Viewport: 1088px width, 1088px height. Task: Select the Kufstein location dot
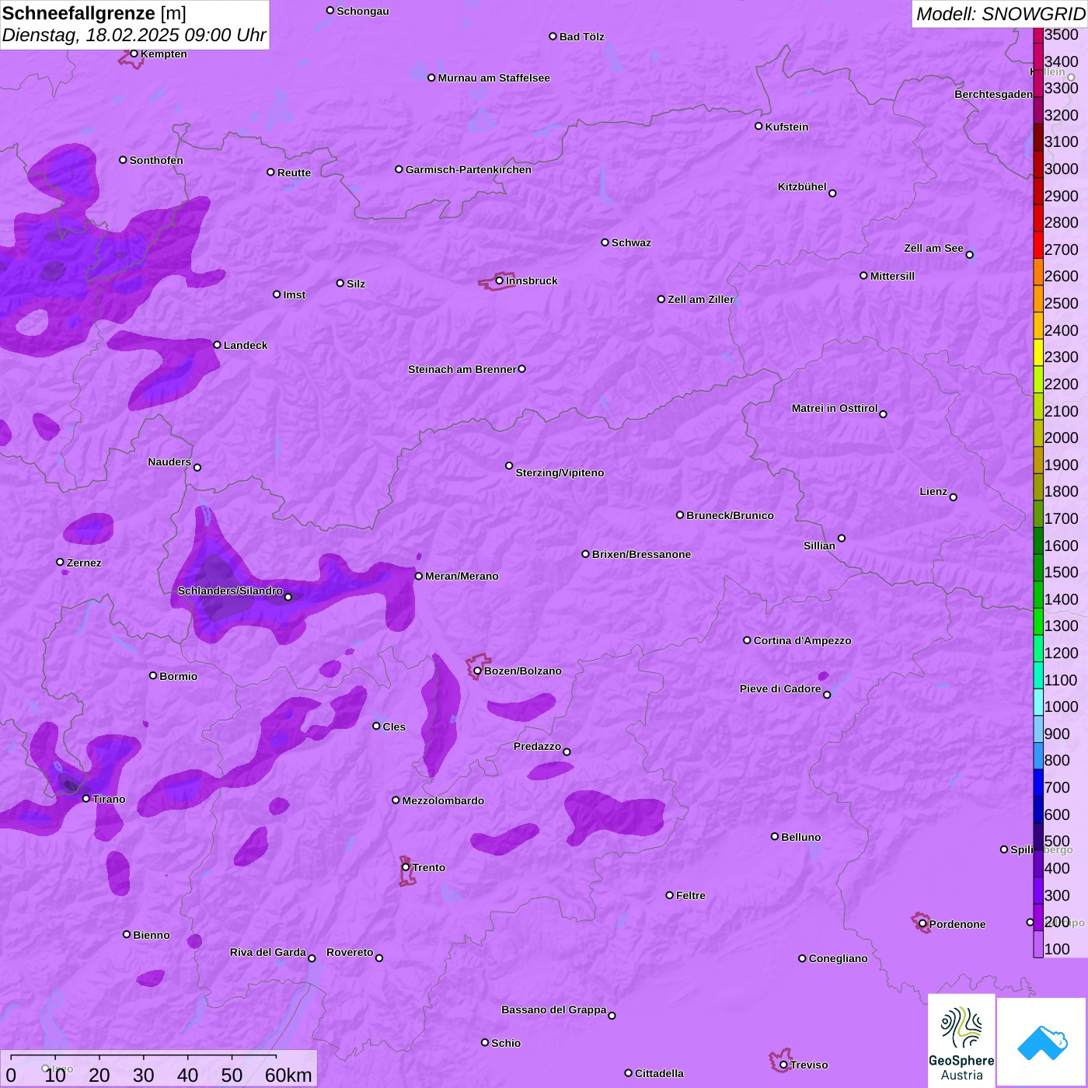pyautogui.click(x=758, y=126)
